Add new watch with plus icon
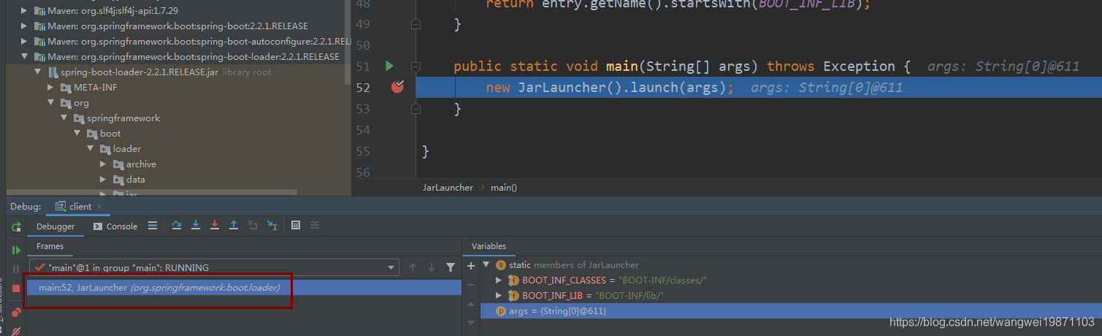Screen dimensions: 1102x336 pyautogui.click(x=471, y=266)
